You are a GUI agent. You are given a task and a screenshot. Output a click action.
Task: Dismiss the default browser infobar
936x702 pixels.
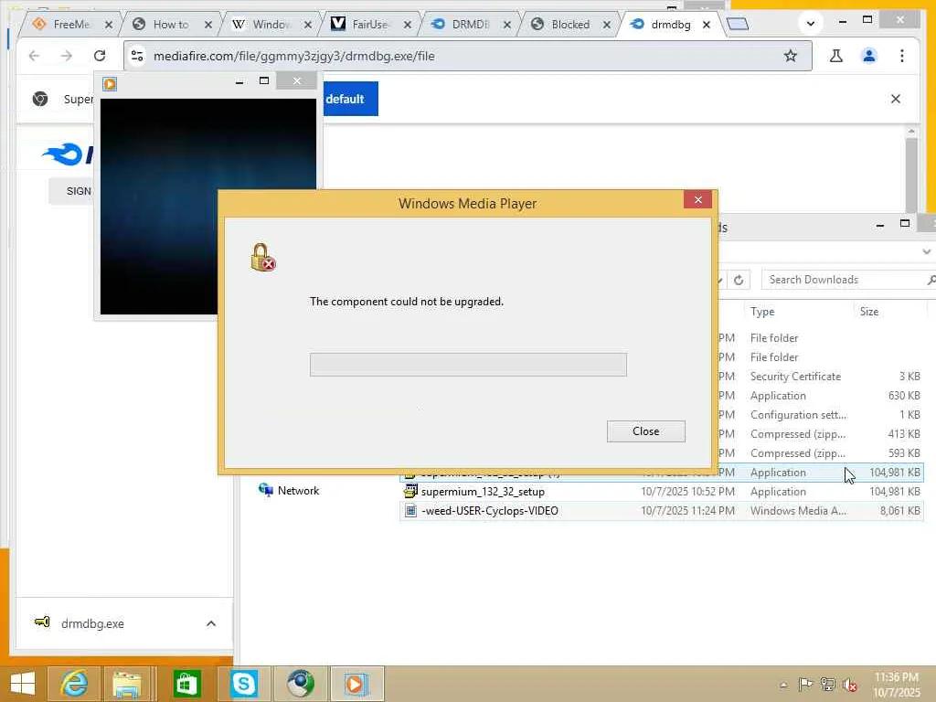point(896,99)
